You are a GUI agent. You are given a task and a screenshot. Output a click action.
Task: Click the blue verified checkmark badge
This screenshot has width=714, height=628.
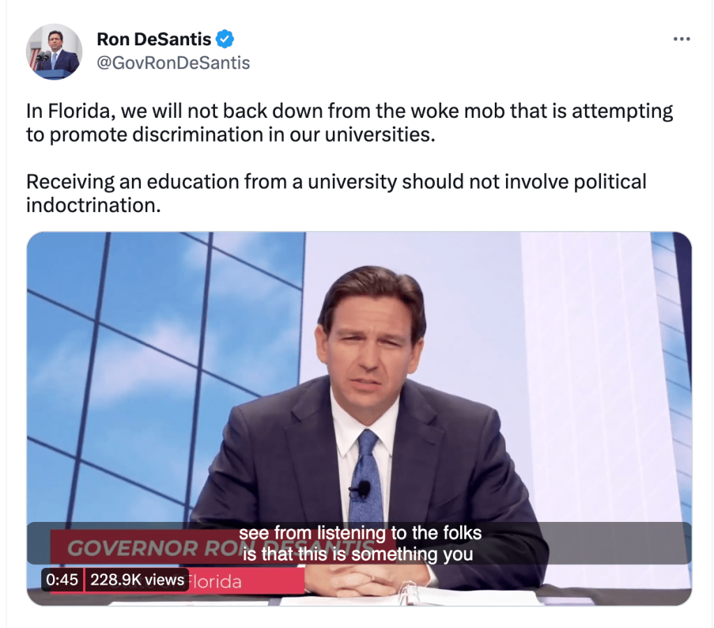[225, 39]
